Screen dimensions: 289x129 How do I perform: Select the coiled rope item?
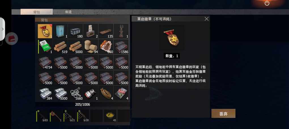pyautogui.click(x=106, y=93)
